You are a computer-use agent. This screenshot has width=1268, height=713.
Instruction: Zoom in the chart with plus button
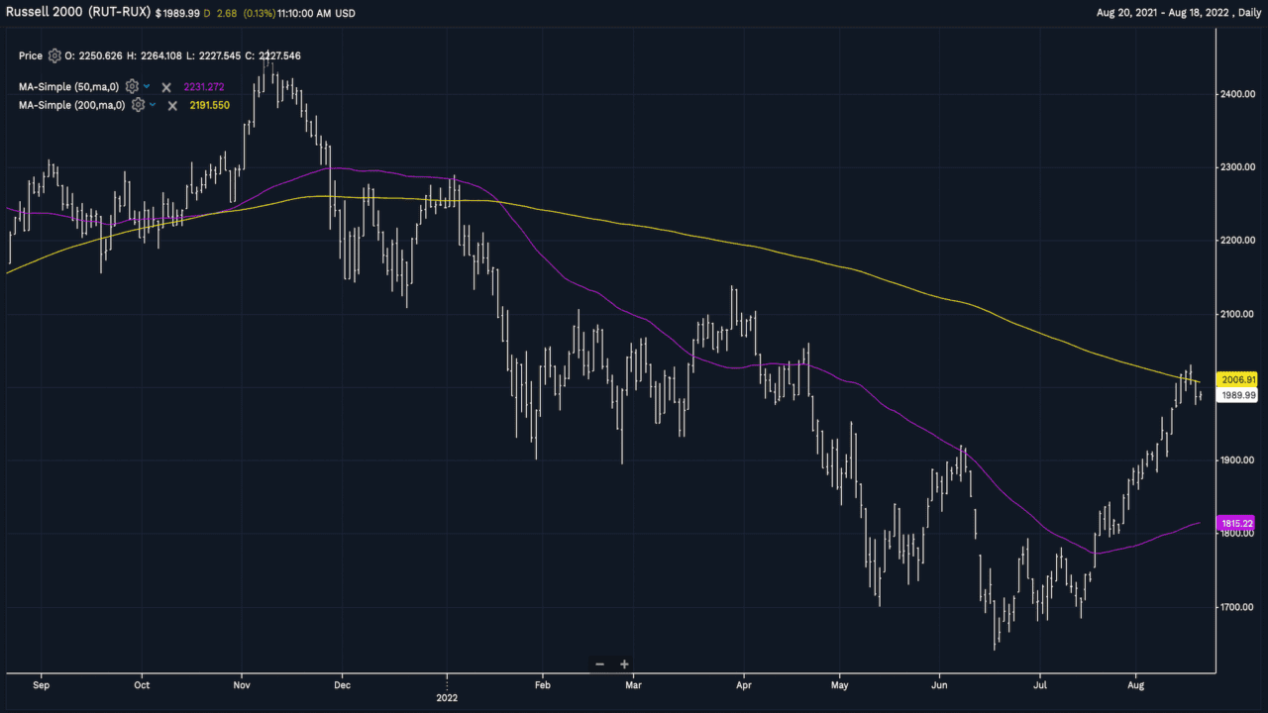pyautogui.click(x=624, y=664)
